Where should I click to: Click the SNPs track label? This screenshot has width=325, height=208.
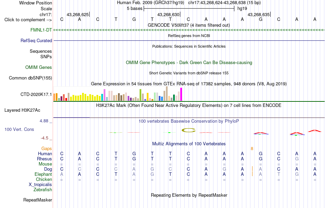[x=46, y=57]
